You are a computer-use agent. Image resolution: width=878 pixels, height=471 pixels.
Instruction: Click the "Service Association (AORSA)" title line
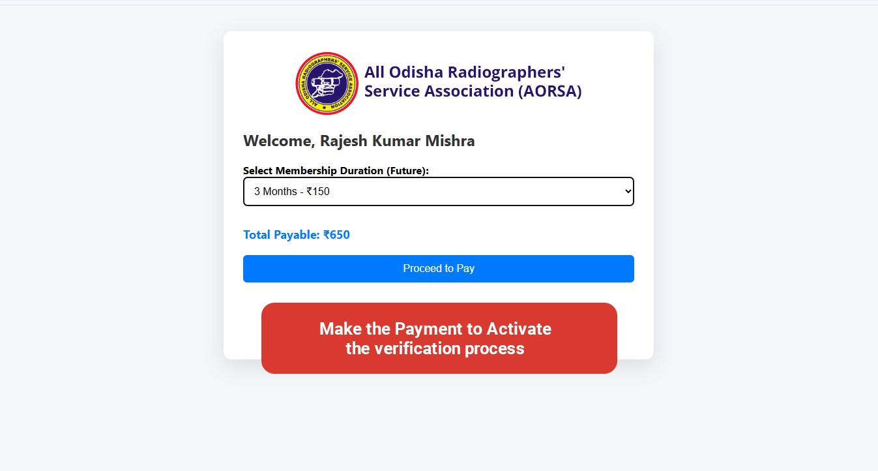click(473, 91)
